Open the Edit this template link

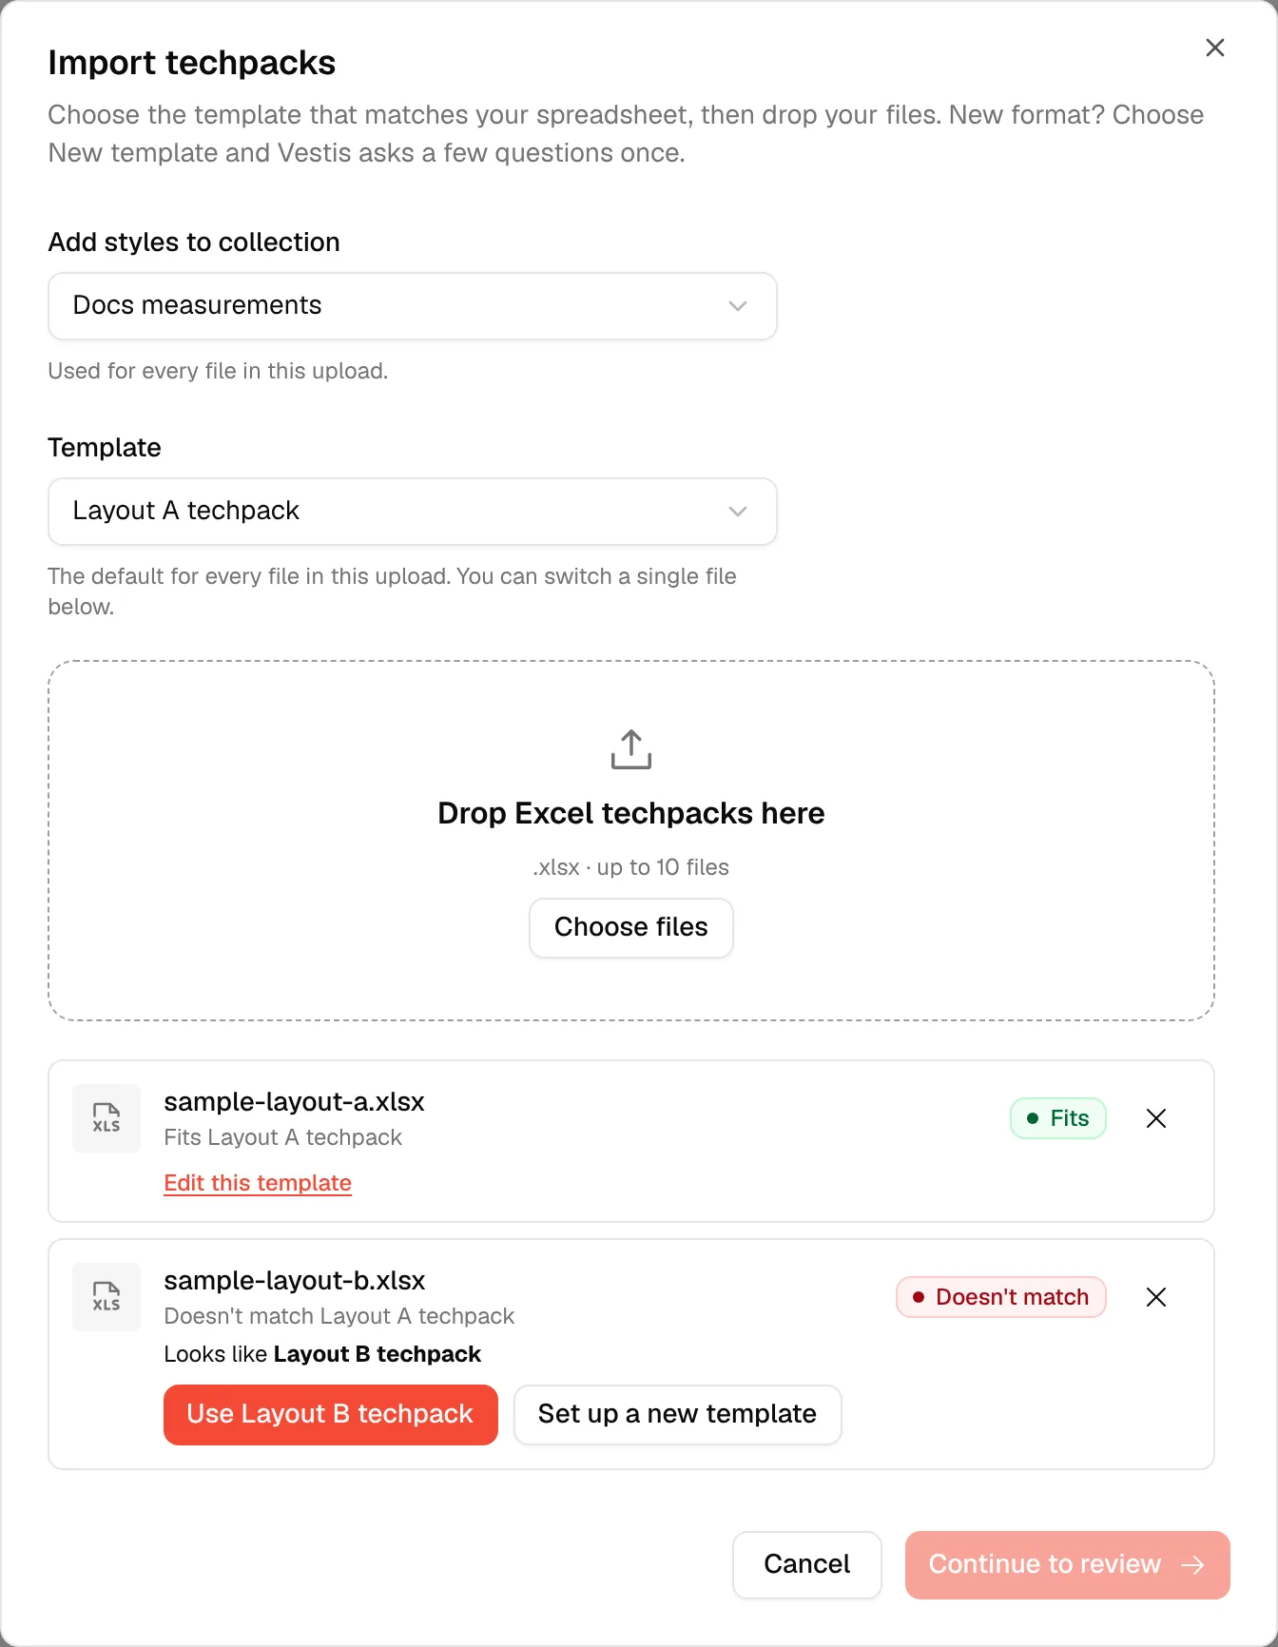[258, 1183]
